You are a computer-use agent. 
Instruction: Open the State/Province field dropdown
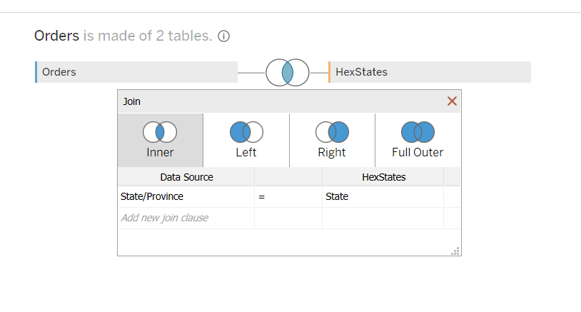coord(186,196)
